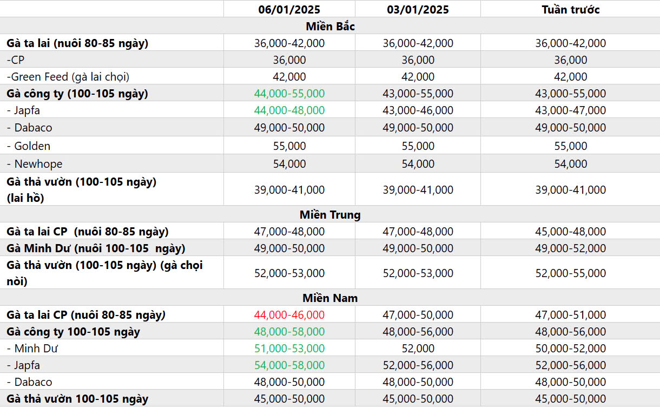Select the green 44,000-55,000 price cell

point(289,94)
